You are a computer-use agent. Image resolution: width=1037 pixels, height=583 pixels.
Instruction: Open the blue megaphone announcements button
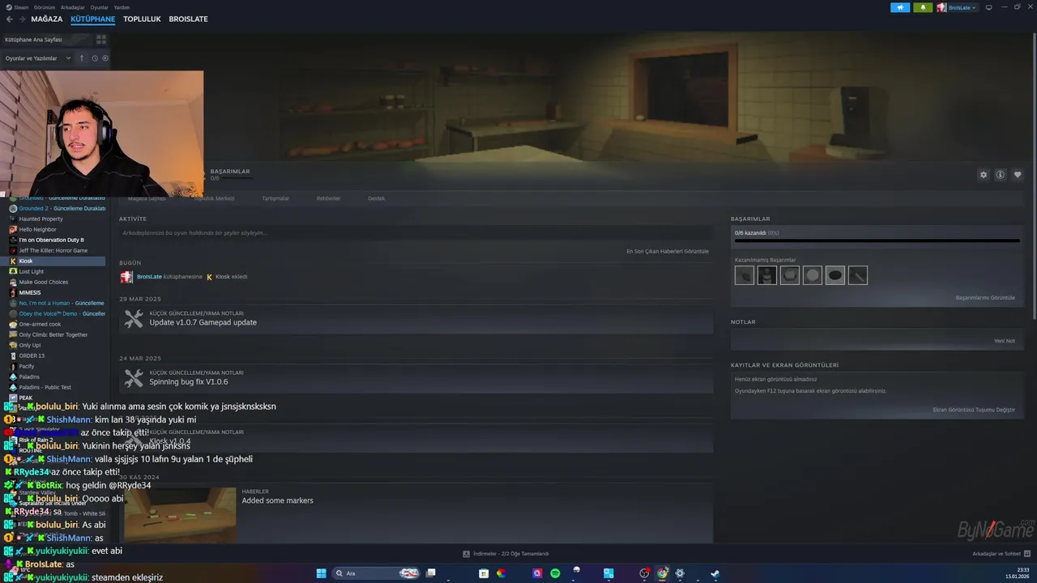pos(900,7)
